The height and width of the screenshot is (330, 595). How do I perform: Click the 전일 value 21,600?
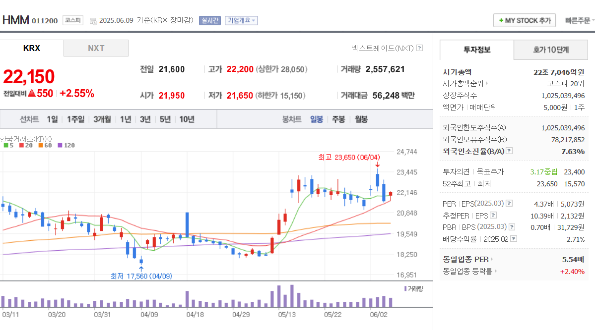172,69
